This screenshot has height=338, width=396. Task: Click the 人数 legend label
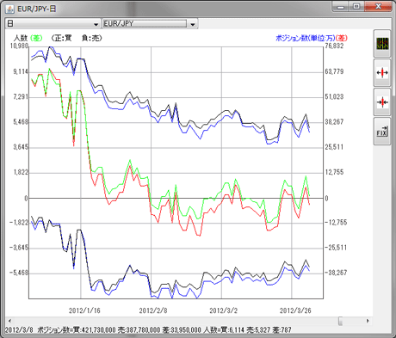[21, 38]
